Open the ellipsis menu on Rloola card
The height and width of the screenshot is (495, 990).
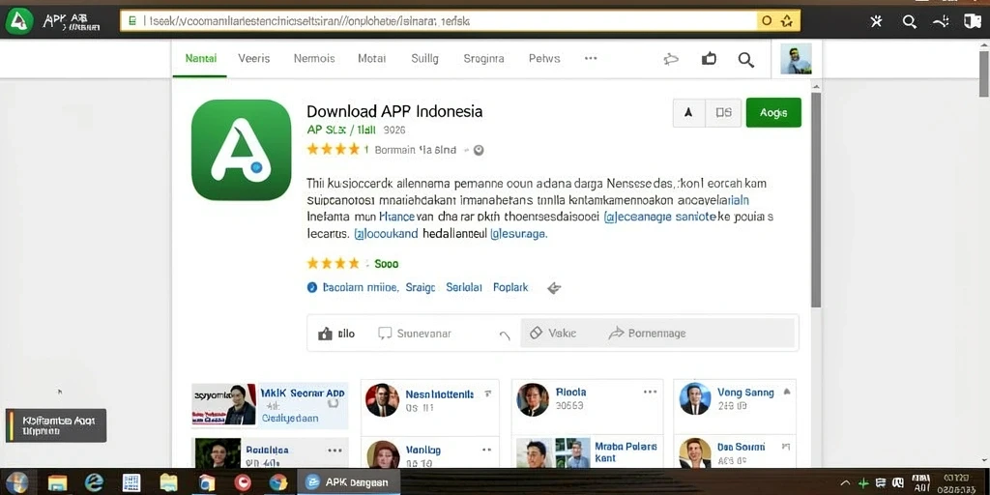coord(650,393)
